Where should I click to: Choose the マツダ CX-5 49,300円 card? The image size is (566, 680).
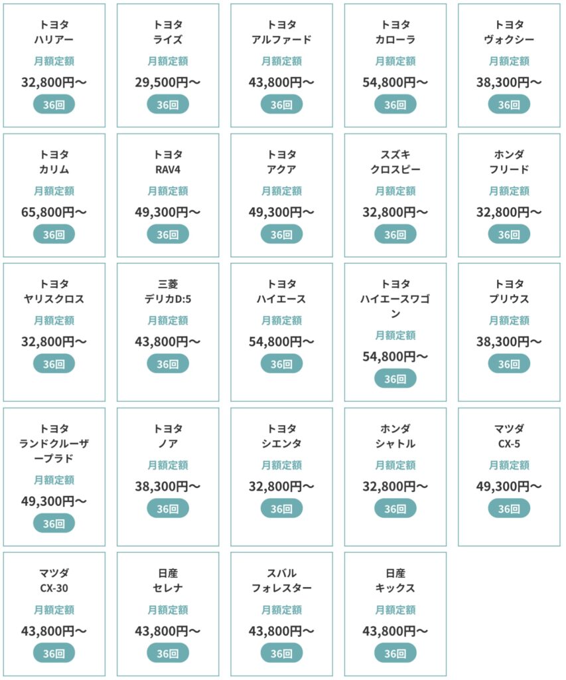coord(509,477)
